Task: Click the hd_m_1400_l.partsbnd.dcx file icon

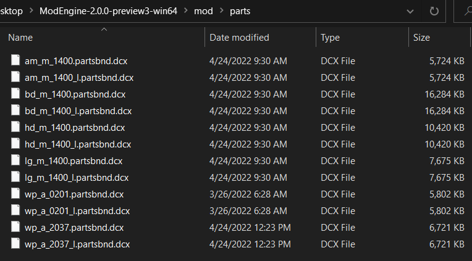Action: pyautogui.click(x=15, y=144)
